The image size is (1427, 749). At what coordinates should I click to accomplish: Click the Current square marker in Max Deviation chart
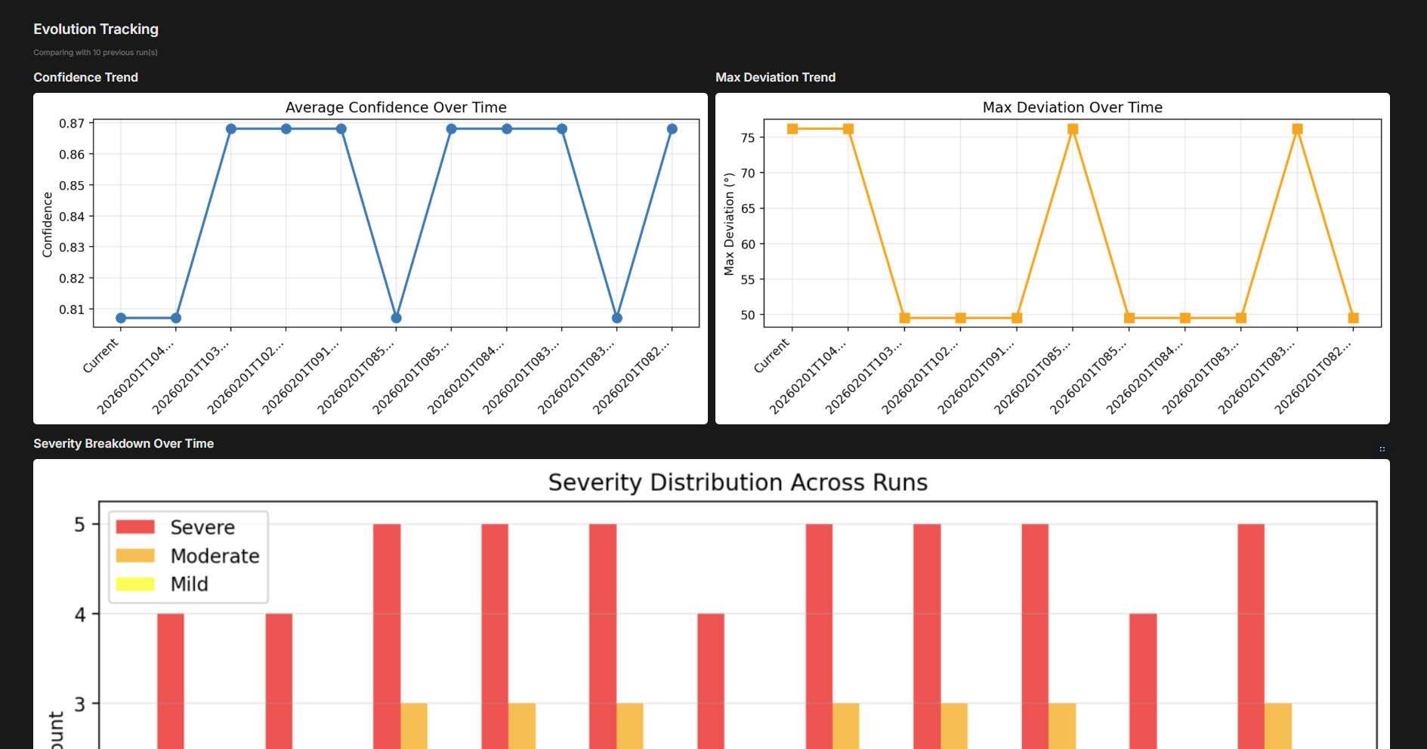click(x=792, y=129)
